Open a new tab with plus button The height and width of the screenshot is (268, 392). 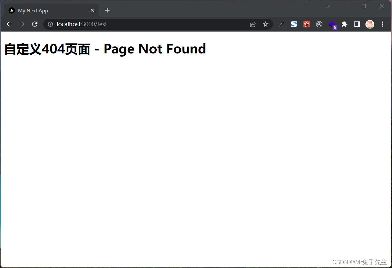coord(107,10)
